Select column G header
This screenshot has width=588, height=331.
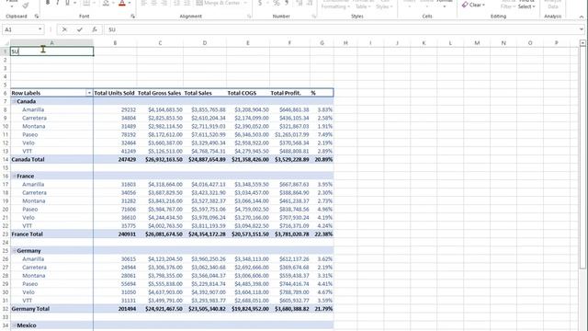tap(322, 43)
